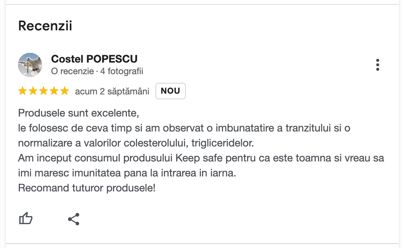Click the "Recomand tuturor produsele!" sentence
The image size is (404, 248).
click(86, 188)
